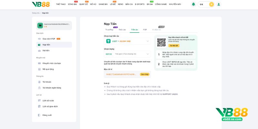Click the Lịch sử cược icon
Image resolution: width=258 pixels, height=129 pixels.
(x=39, y=101)
